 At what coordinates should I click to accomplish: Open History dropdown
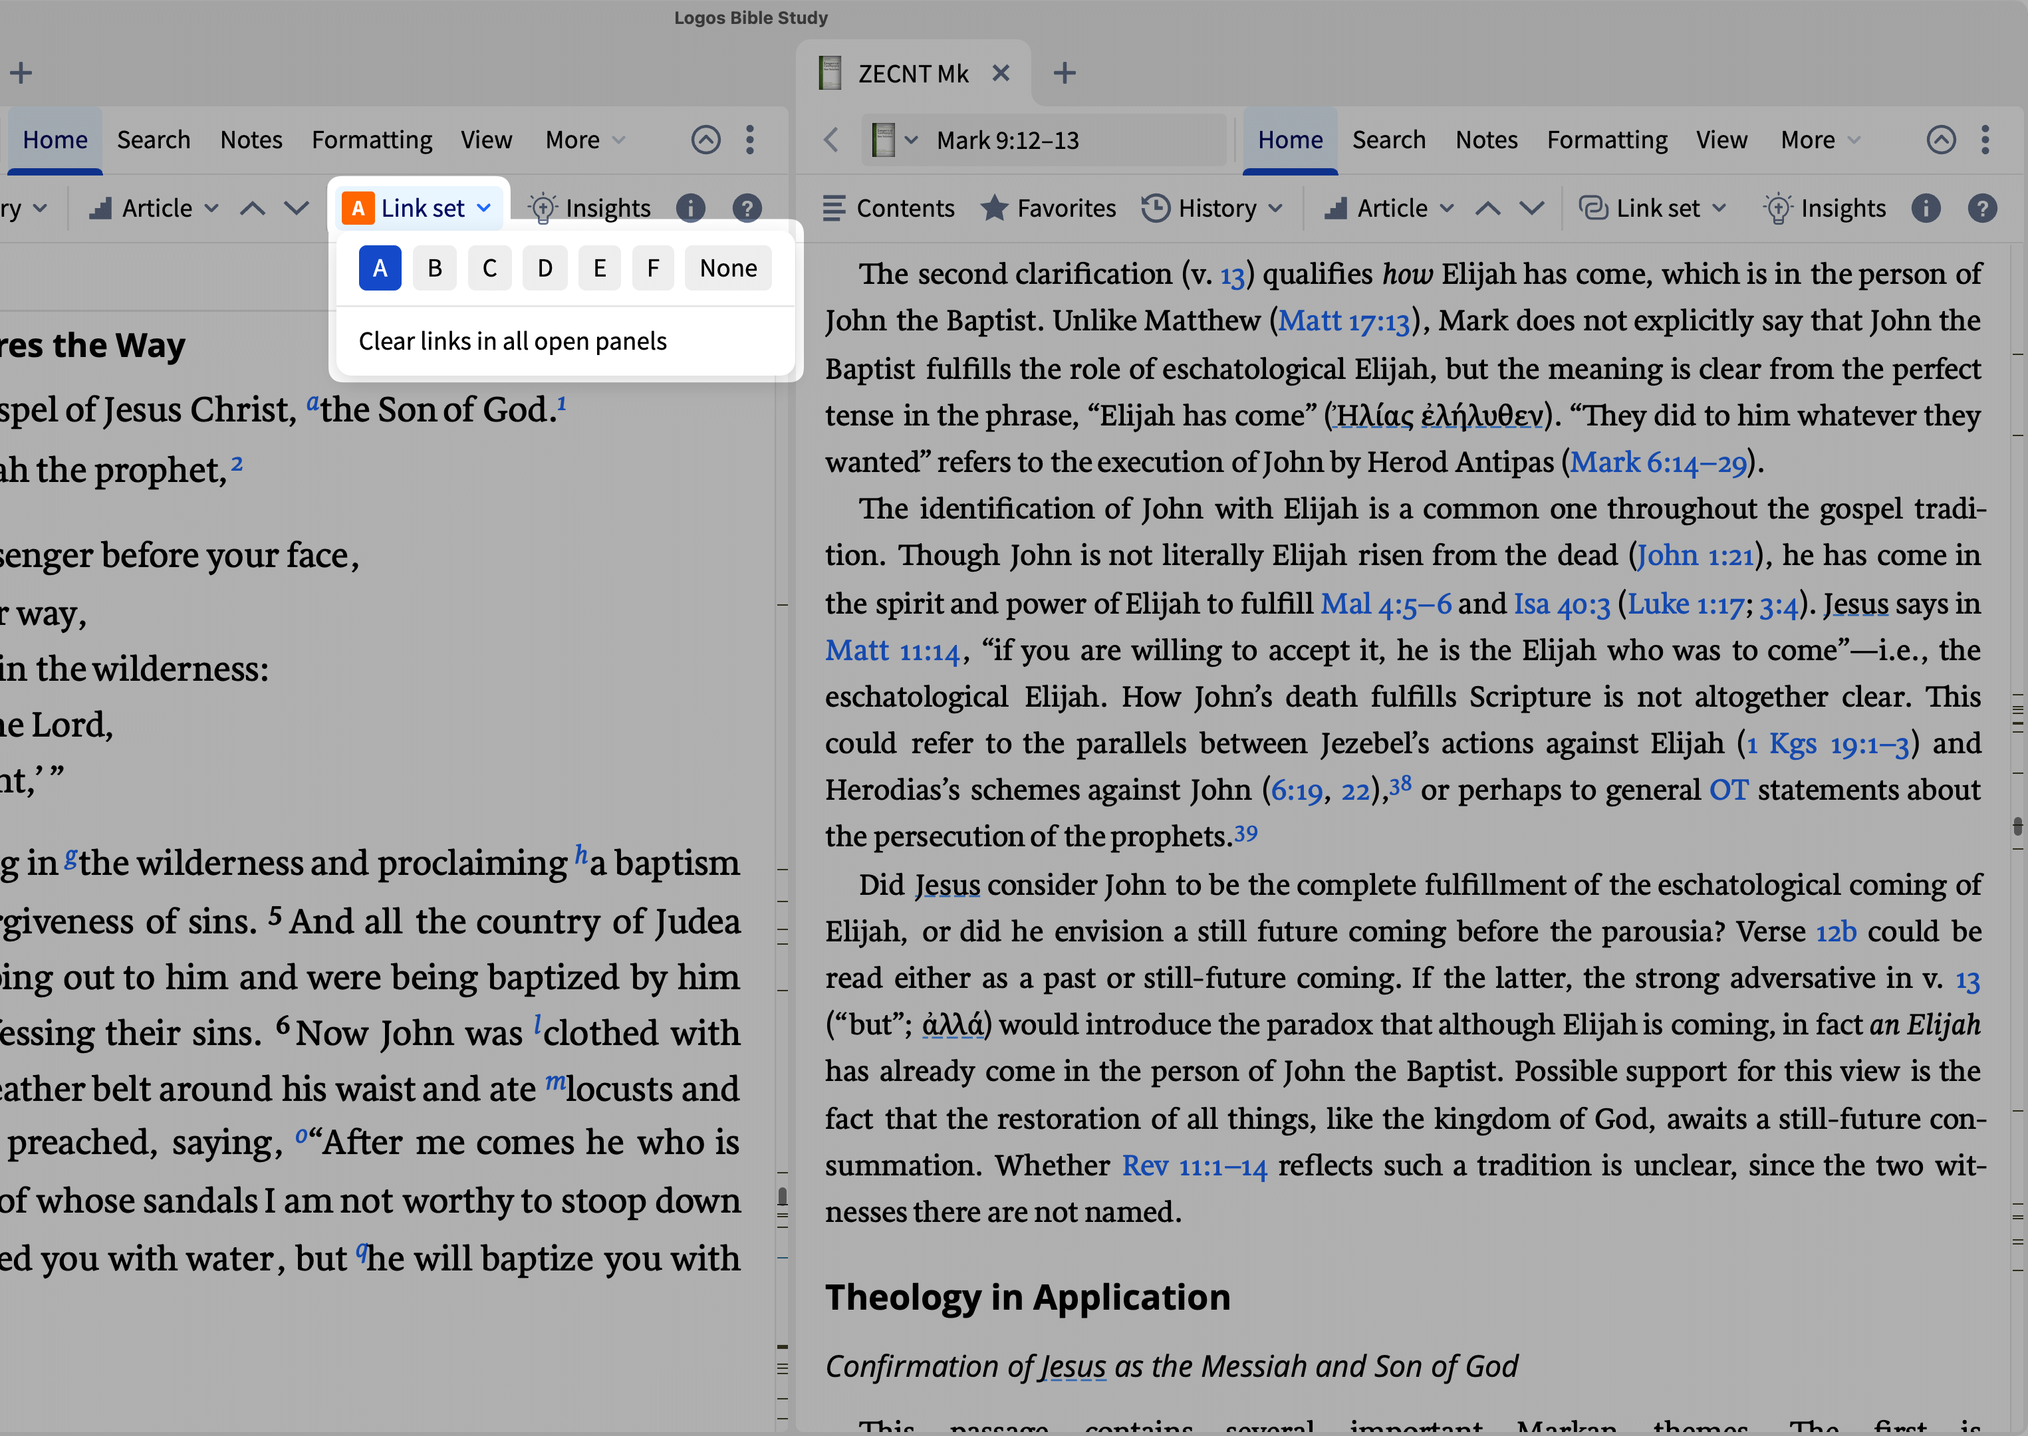coord(1211,209)
